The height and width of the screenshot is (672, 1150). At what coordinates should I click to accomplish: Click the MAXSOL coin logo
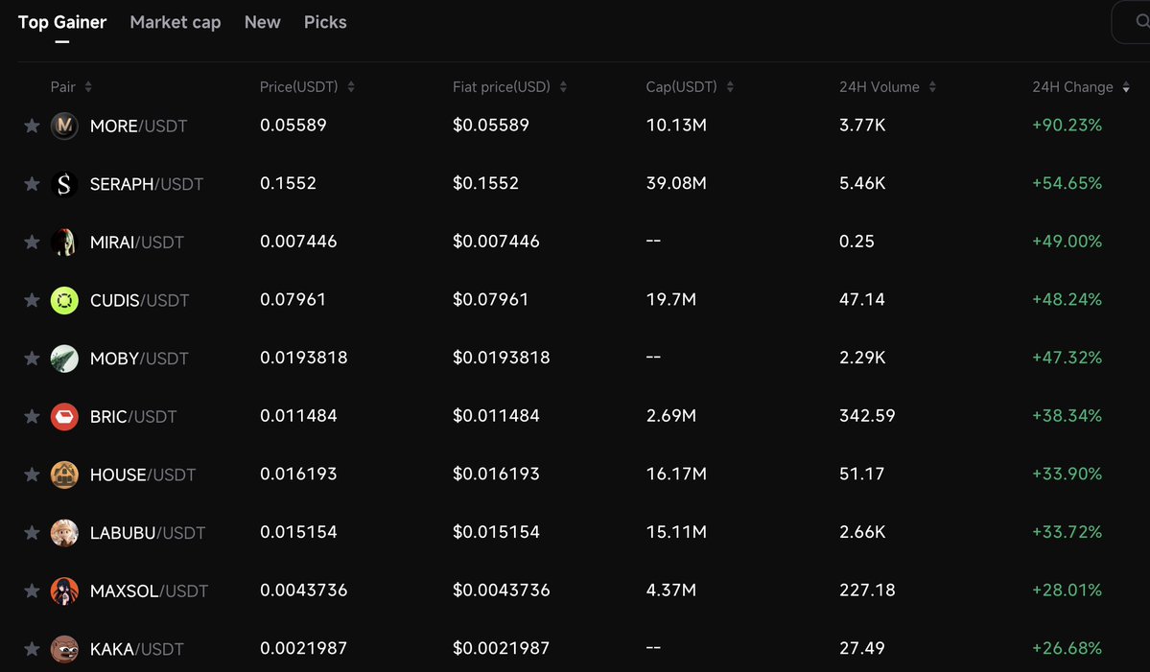64,591
